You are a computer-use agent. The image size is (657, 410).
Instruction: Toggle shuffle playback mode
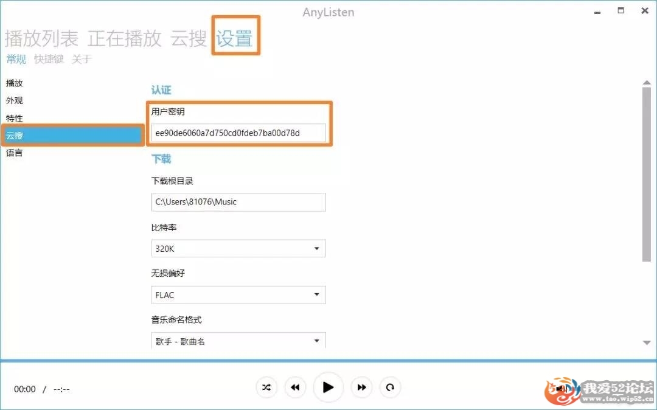[x=266, y=387]
